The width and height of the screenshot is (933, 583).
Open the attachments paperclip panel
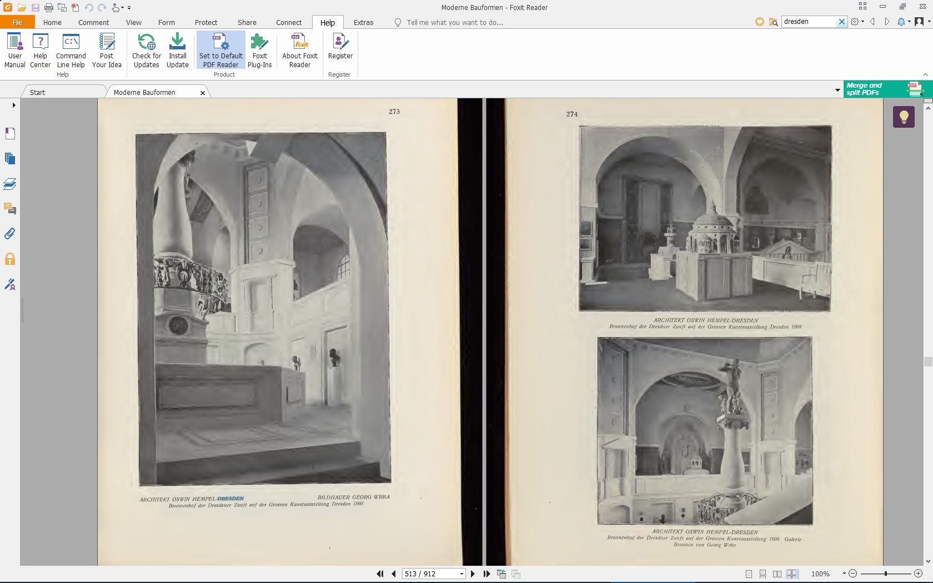(x=10, y=234)
